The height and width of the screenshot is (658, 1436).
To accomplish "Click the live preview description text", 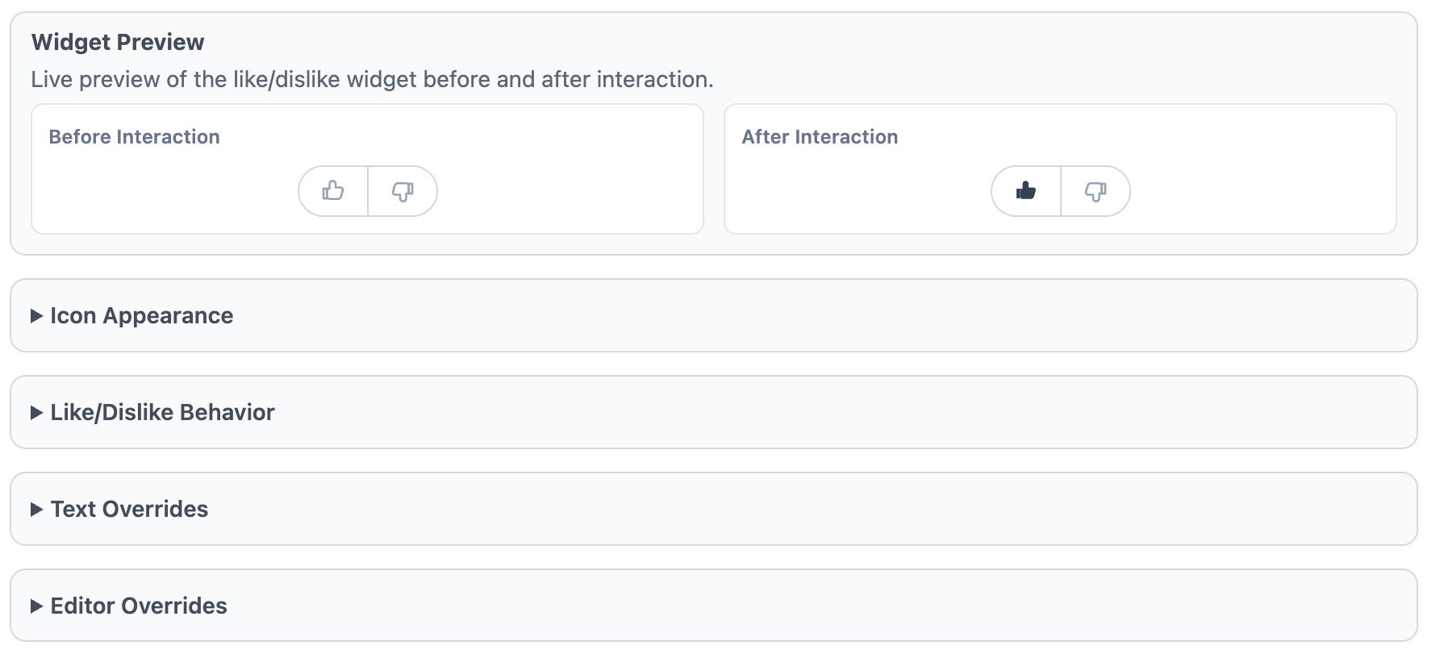I will pyautogui.click(x=372, y=80).
